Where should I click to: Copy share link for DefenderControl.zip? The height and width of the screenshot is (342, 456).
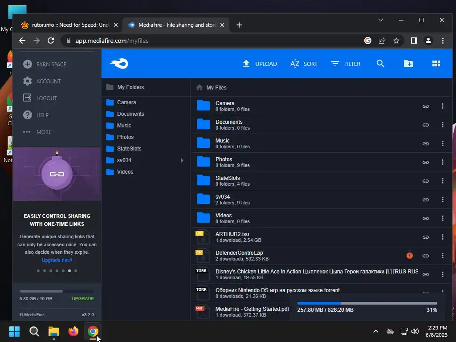click(425, 256)
